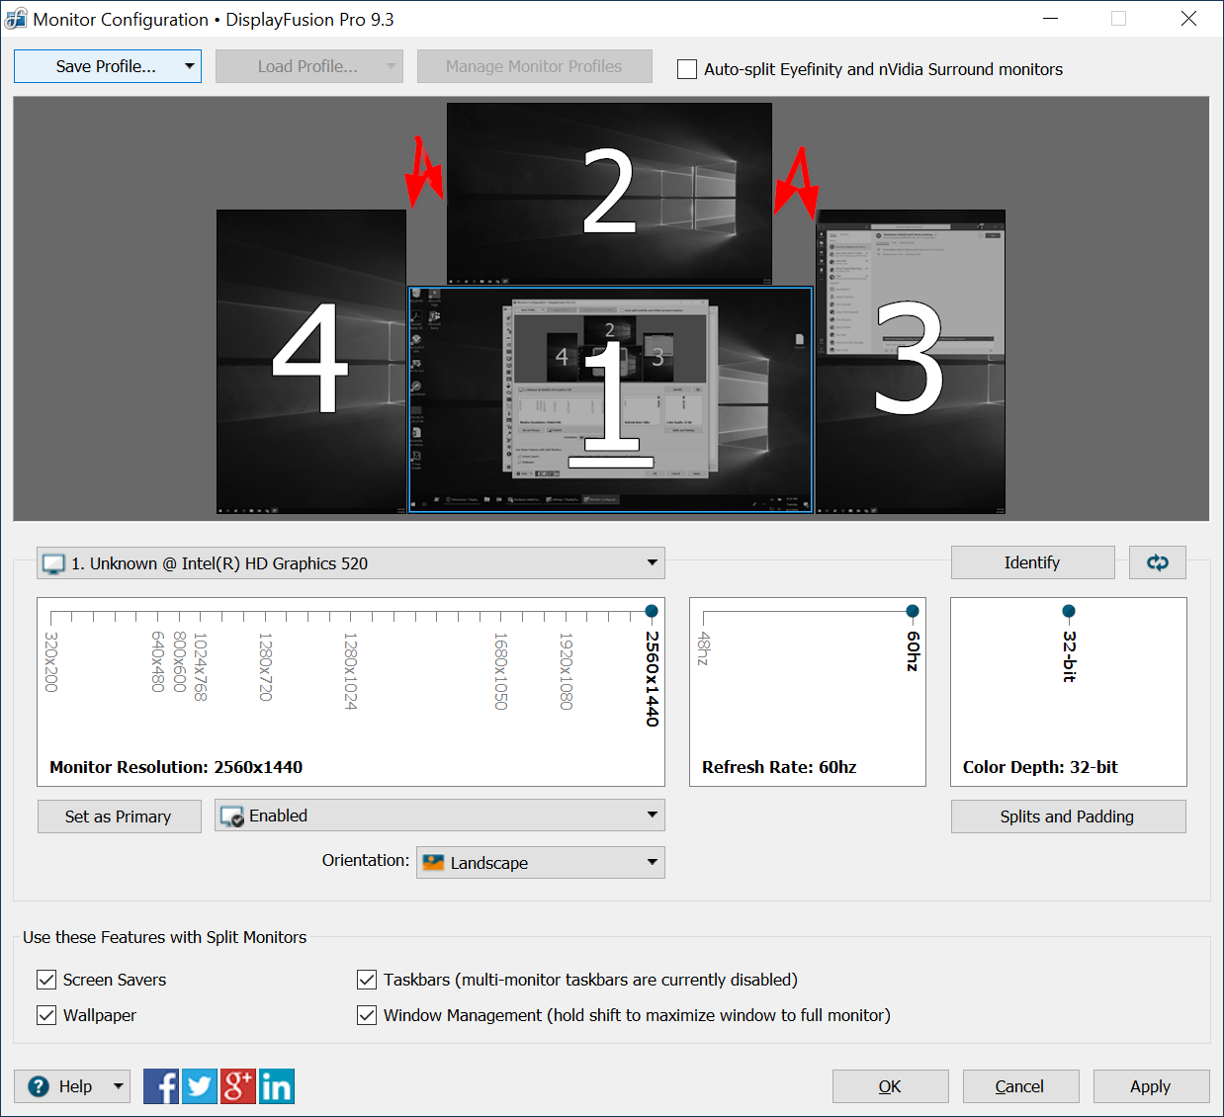Uncheck the Screen Savers checkbox

[46, 980]
